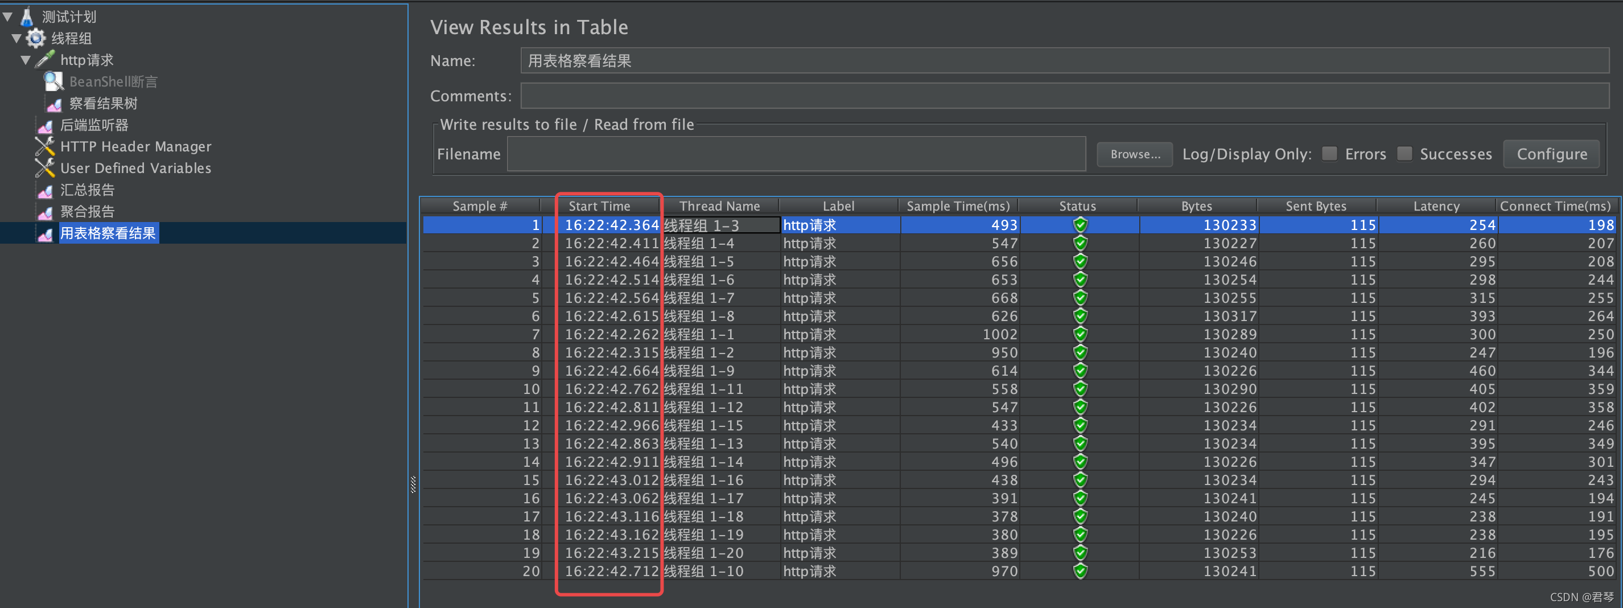Sort by Connect Time(ms) column header
The width and height of the screenshot is (1623, 608).
click(x=1556, y=206)
